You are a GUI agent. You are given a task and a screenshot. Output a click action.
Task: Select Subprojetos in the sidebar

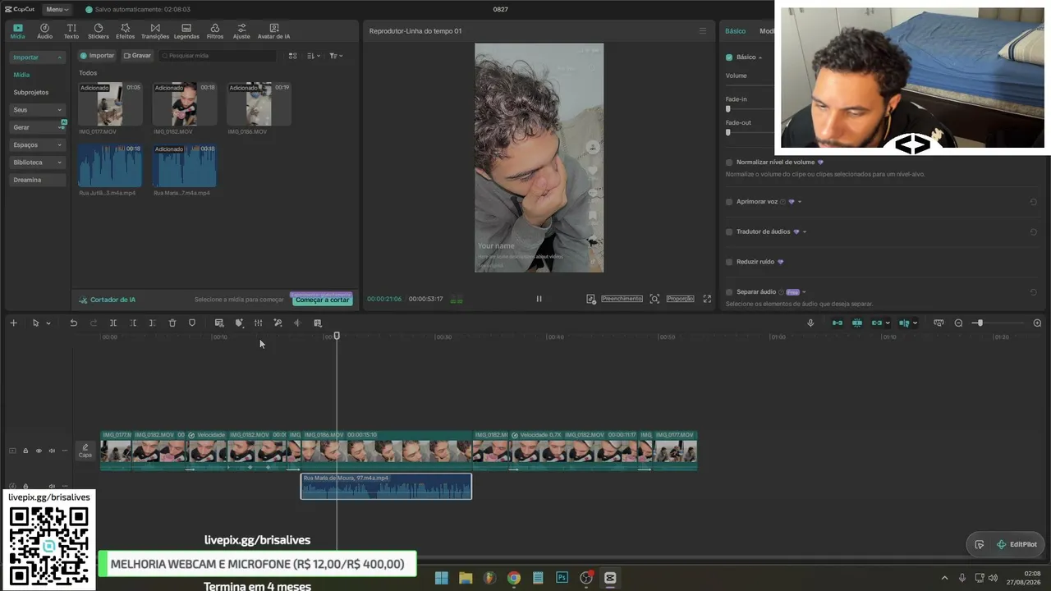point(31,93)
